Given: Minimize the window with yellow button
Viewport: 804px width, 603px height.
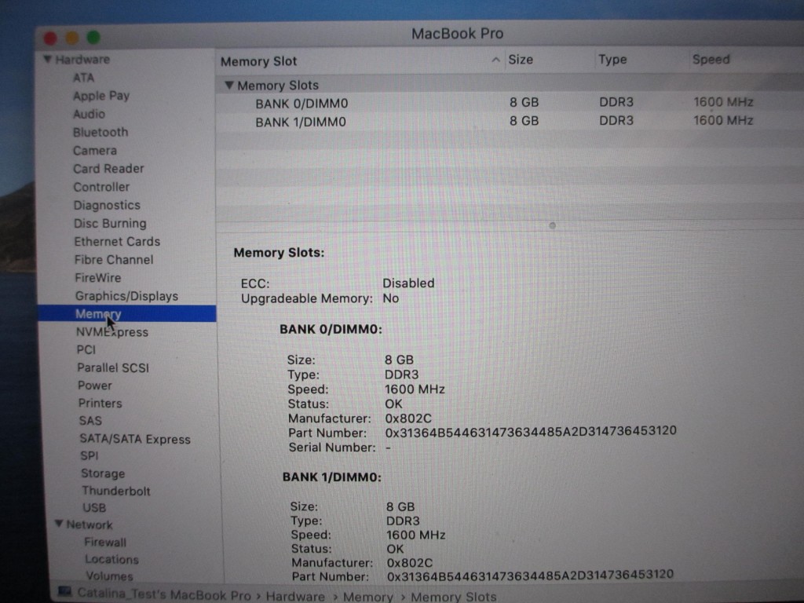Looking at the screenshot, I should [72, 38].
